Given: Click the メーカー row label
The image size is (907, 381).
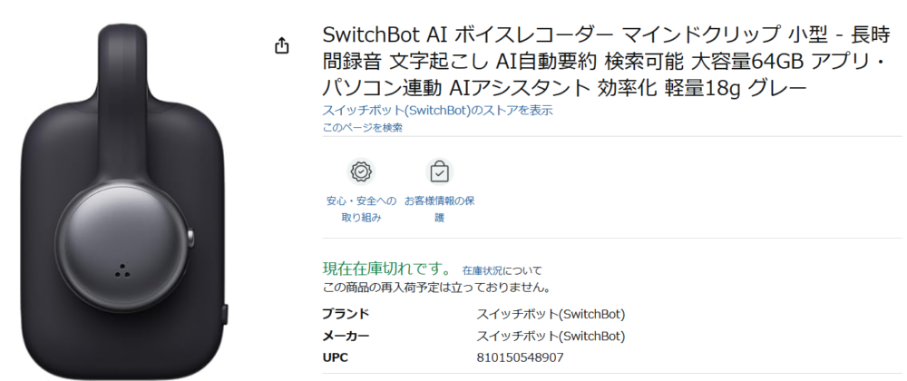Looking at the screenshot, I should coord(346,337).
